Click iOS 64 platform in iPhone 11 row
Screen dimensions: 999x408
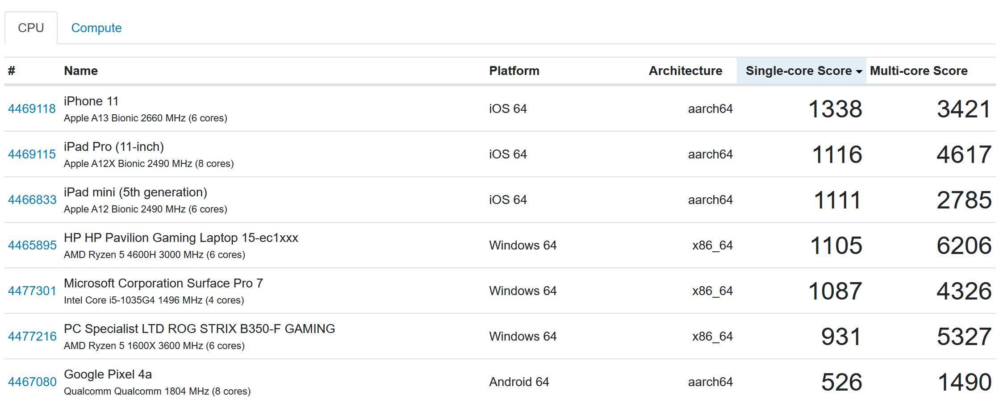508,108
